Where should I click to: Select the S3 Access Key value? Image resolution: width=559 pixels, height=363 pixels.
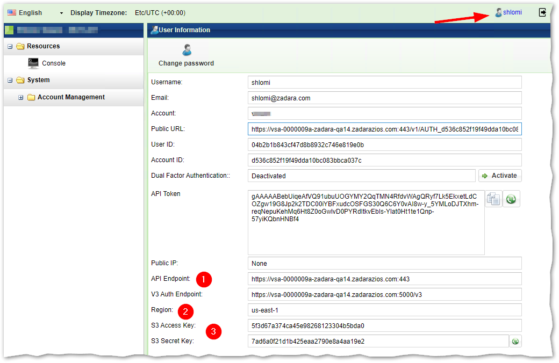[x=384, y=325]
